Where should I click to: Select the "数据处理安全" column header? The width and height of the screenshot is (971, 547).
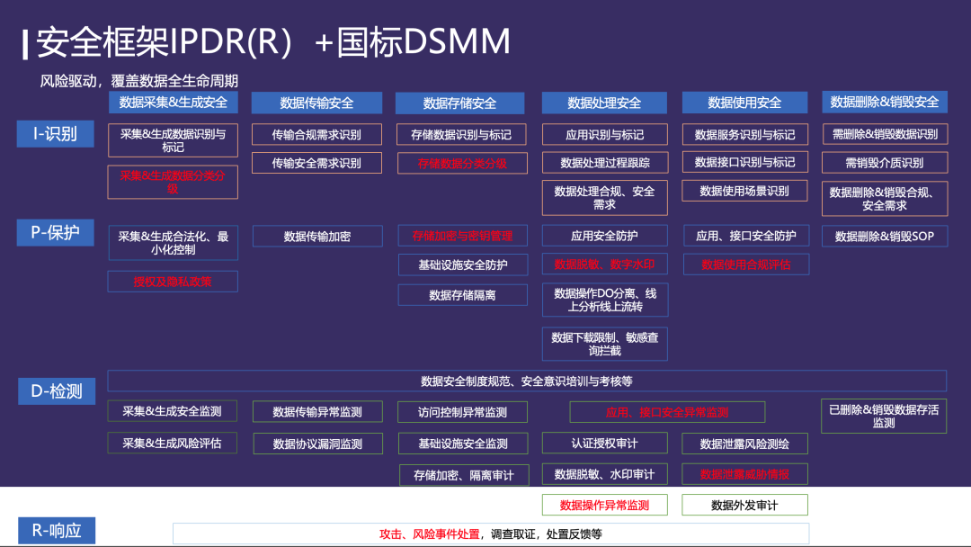[x=604, y=103]
